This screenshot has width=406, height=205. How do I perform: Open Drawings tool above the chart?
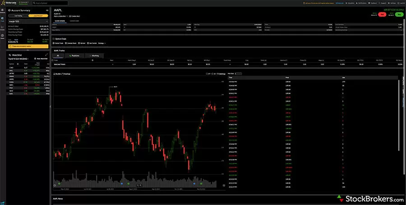(66, 73)
